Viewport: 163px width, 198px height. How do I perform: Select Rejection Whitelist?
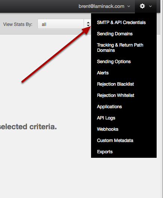115,95
